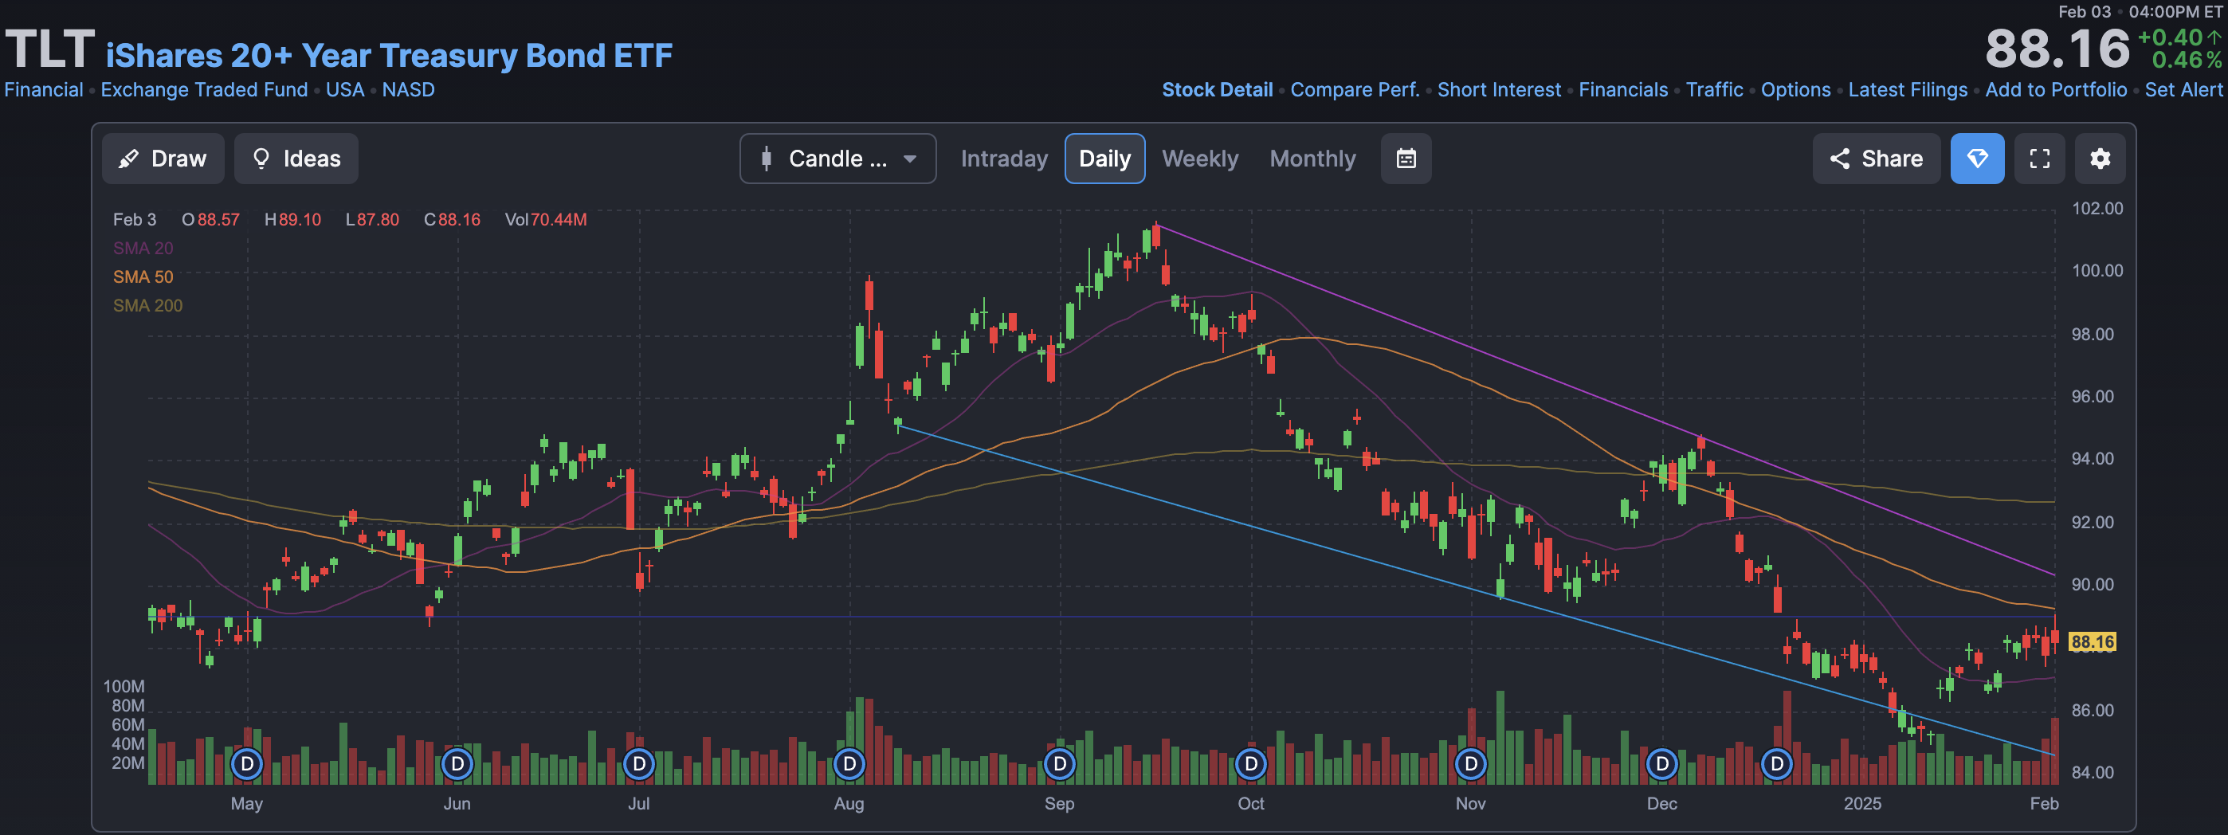The width and height of the screenshot is (2228, 835).
Task: Click the O 88.57 open value
Action: coord(210,220)
